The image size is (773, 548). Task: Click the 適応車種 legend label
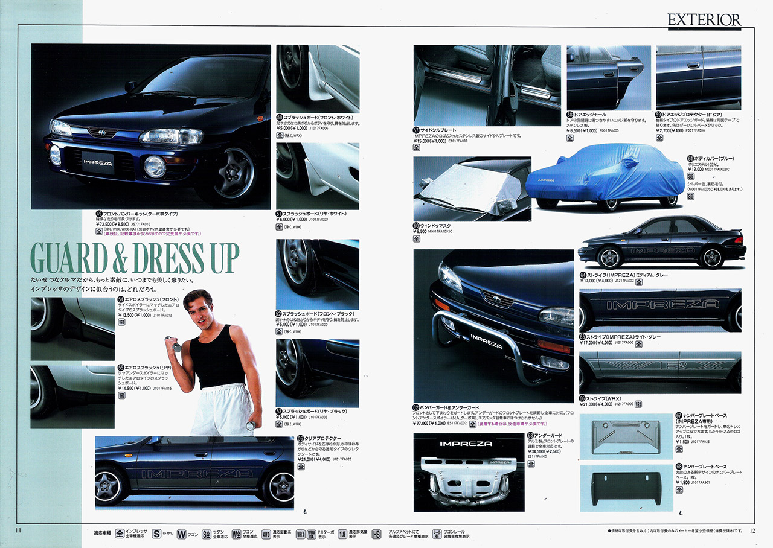(x=101, y=534)
